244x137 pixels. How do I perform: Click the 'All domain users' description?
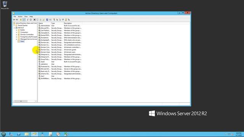coord(69,52)
